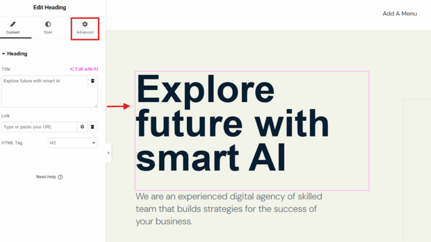
Task: Select the dashed empty column on right
Action: (x=417, y=168)
